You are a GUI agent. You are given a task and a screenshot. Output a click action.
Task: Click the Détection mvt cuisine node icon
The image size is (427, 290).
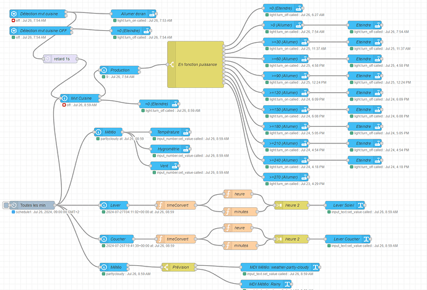[x=14, y=14]
